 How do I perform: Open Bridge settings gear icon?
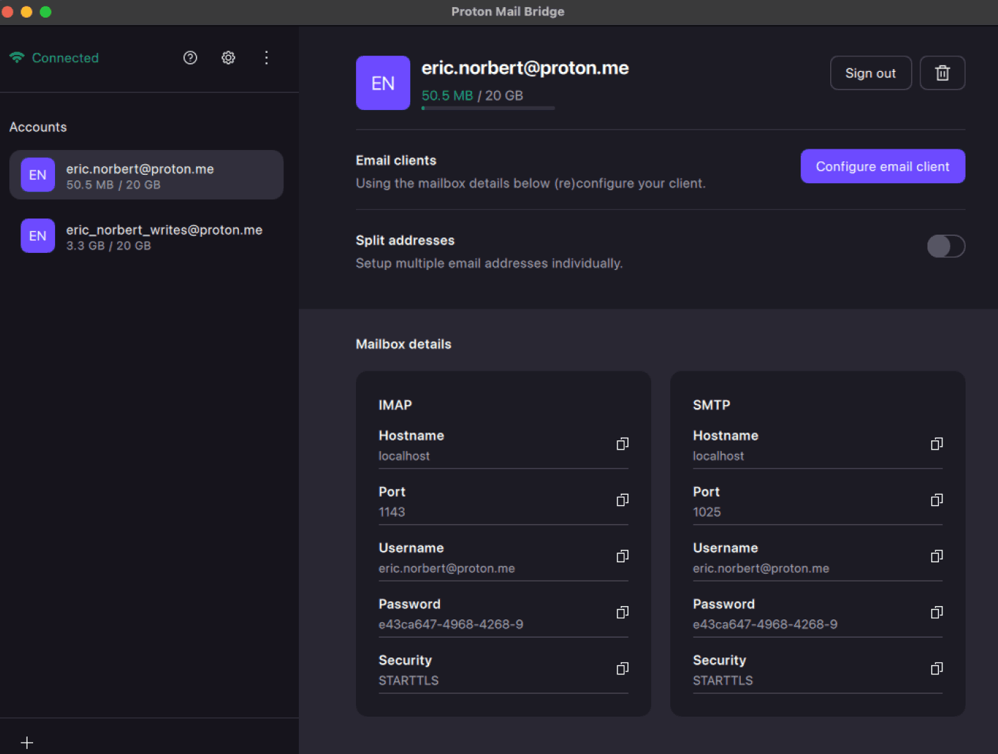click(228, 58)
